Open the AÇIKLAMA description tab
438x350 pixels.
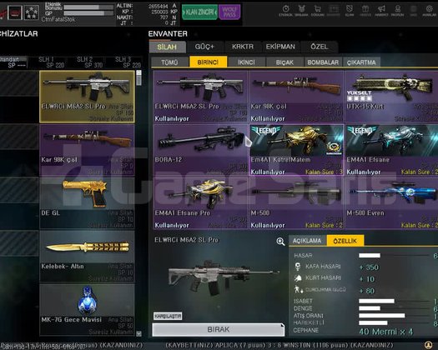tap(307, 241)
